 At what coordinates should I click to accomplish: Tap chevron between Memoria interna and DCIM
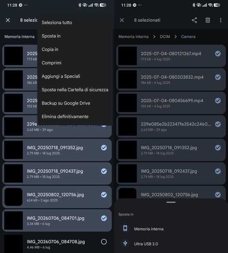pyautogui.click(x=154, y=36)
